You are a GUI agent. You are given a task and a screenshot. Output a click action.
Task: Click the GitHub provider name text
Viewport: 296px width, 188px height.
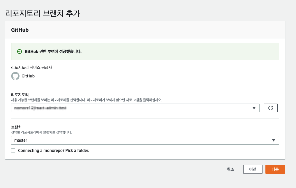pyautogui.click(x=28, y=76)
